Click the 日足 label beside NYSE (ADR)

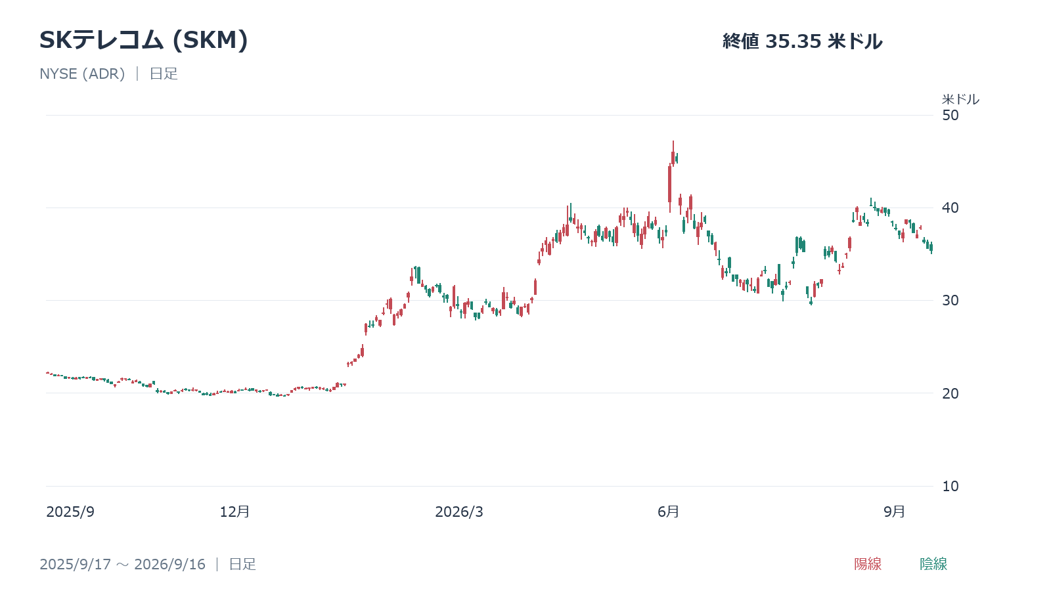coord(164,74)
